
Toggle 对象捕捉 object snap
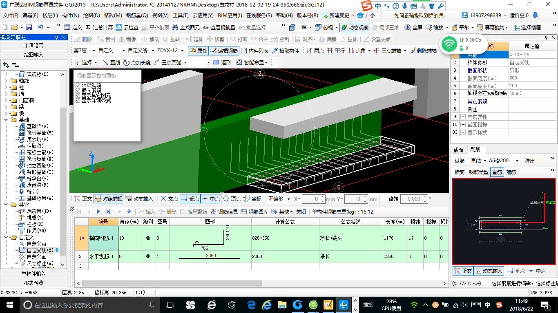tap(108, 199)
